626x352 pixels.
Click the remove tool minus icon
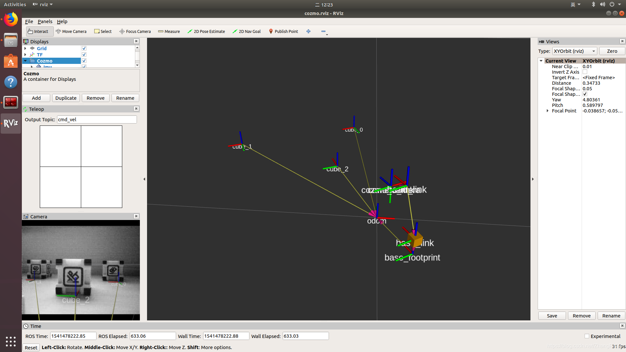[x=323, y=31]
